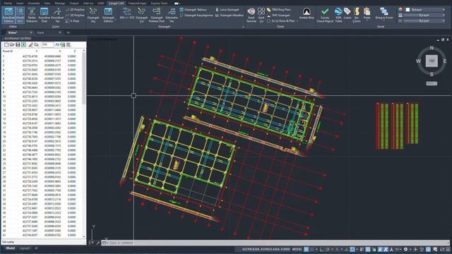Open the Koordinat Editörü tool
Image resolution: width=452 pixels, height=254 pixels.
8,15
